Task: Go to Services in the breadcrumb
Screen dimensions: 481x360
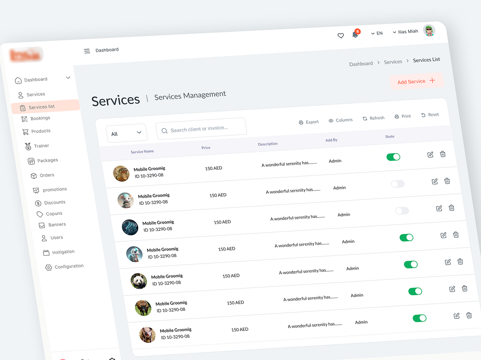Action: [393, 62]
